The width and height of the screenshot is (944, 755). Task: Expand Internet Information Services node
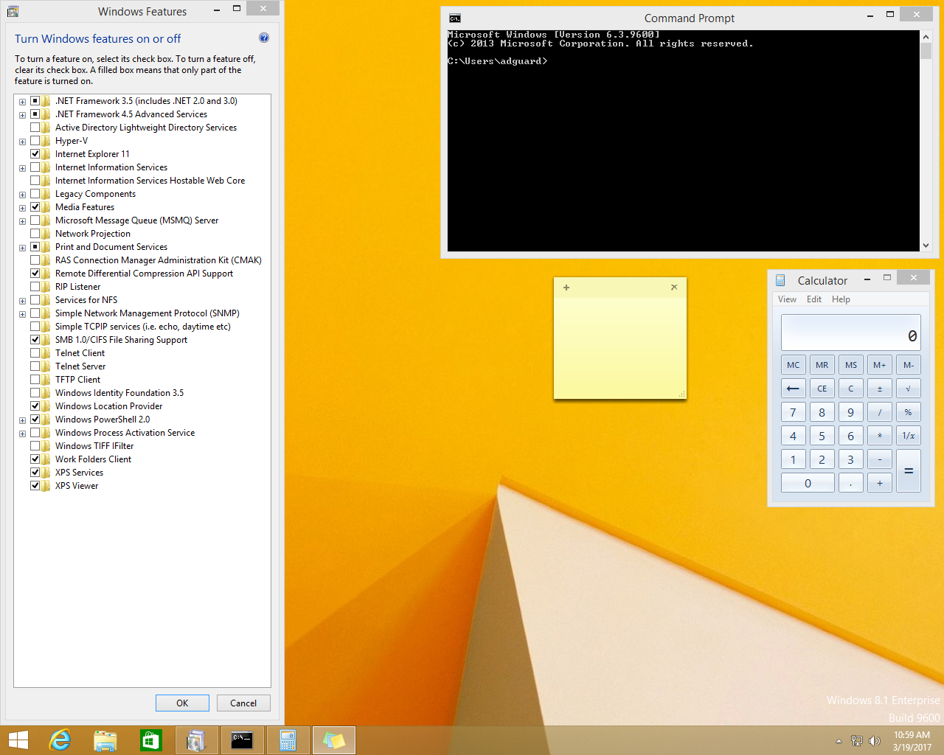point(22,168)
